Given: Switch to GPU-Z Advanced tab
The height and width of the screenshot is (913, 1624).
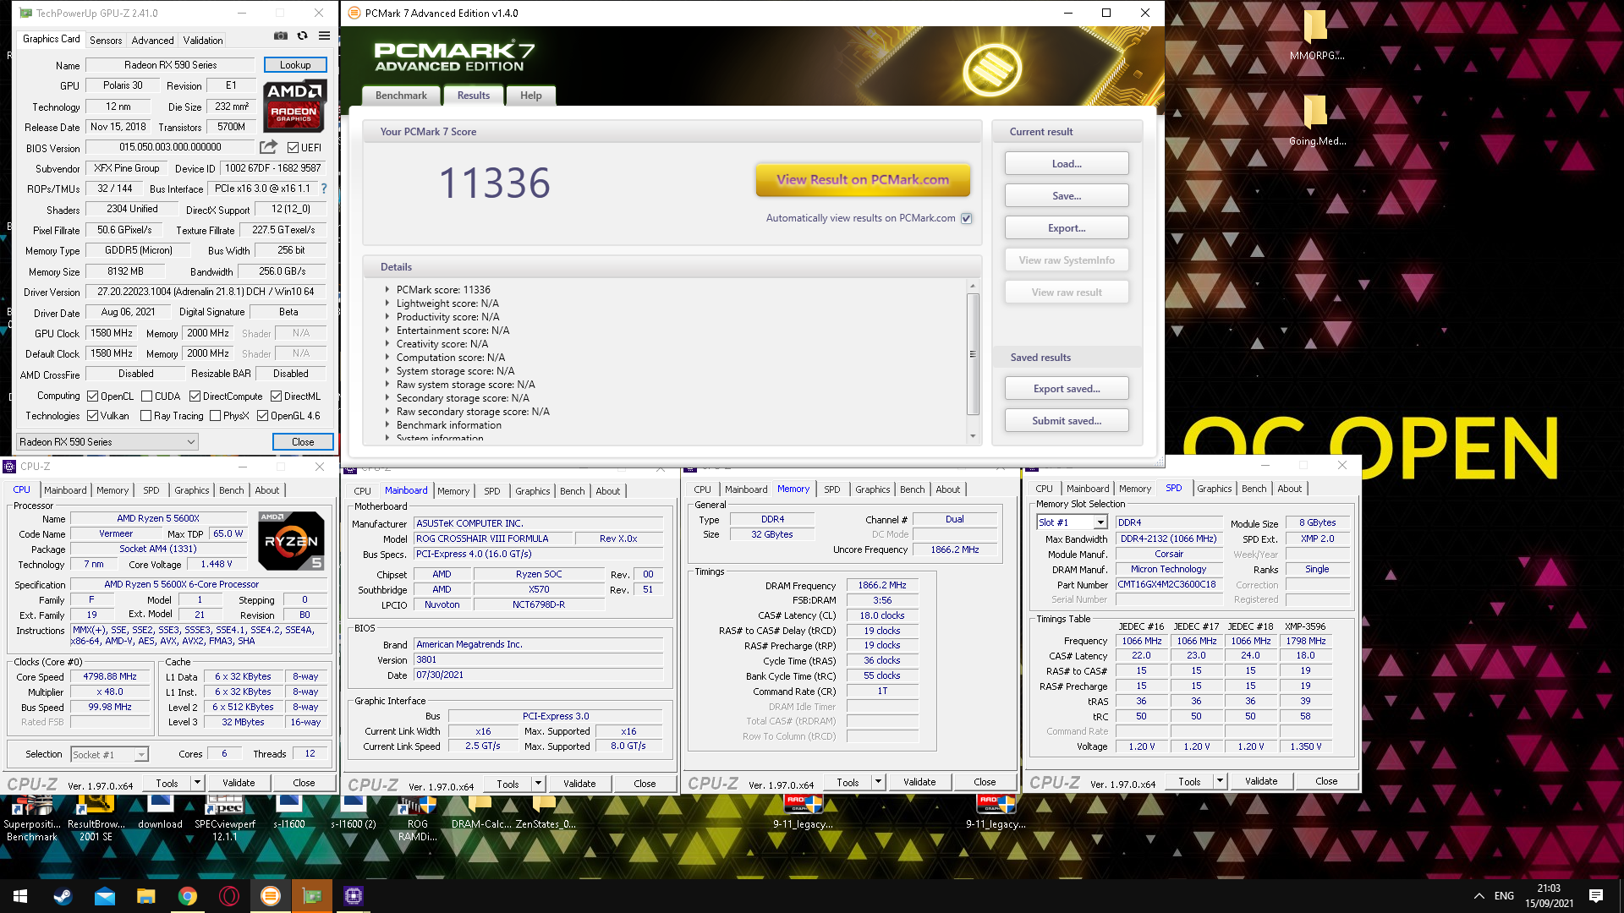Looking at the screenshot, I should tap(152, 40).
